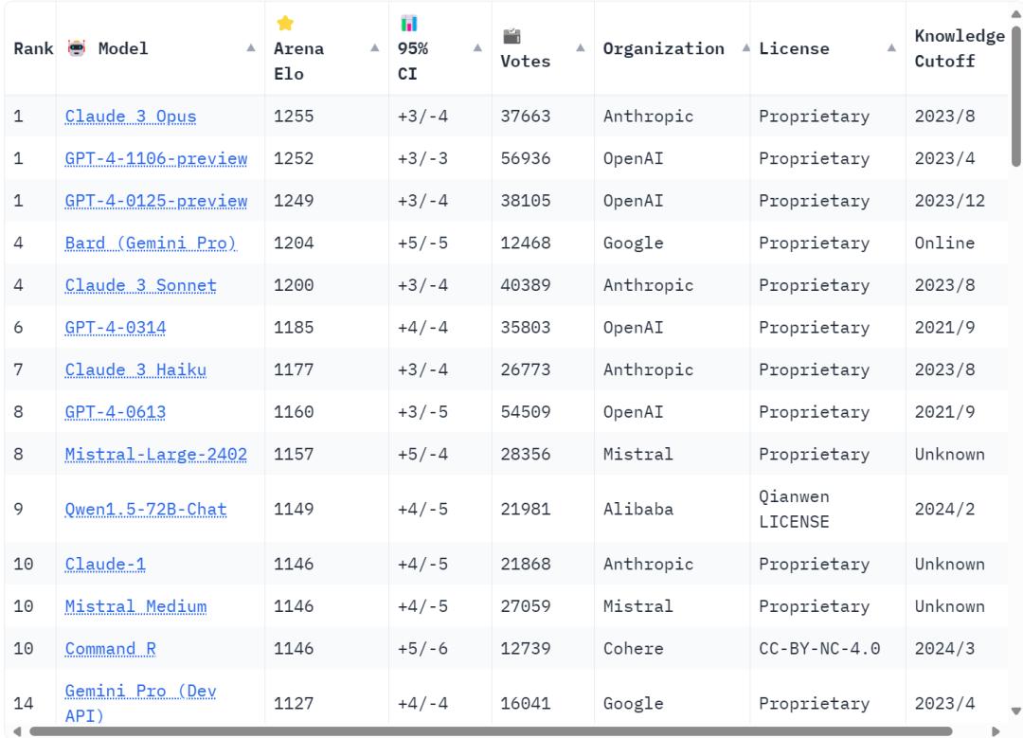Sort by Arena Elo using its arrow

[x=375, y=48]
